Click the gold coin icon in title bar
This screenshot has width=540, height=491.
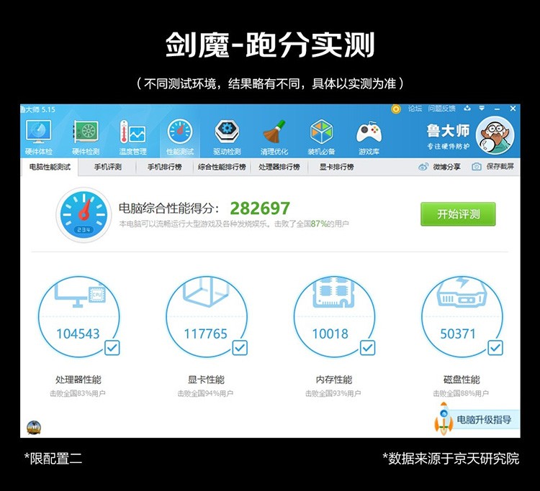pyautogui.click(x=396, y=109)
